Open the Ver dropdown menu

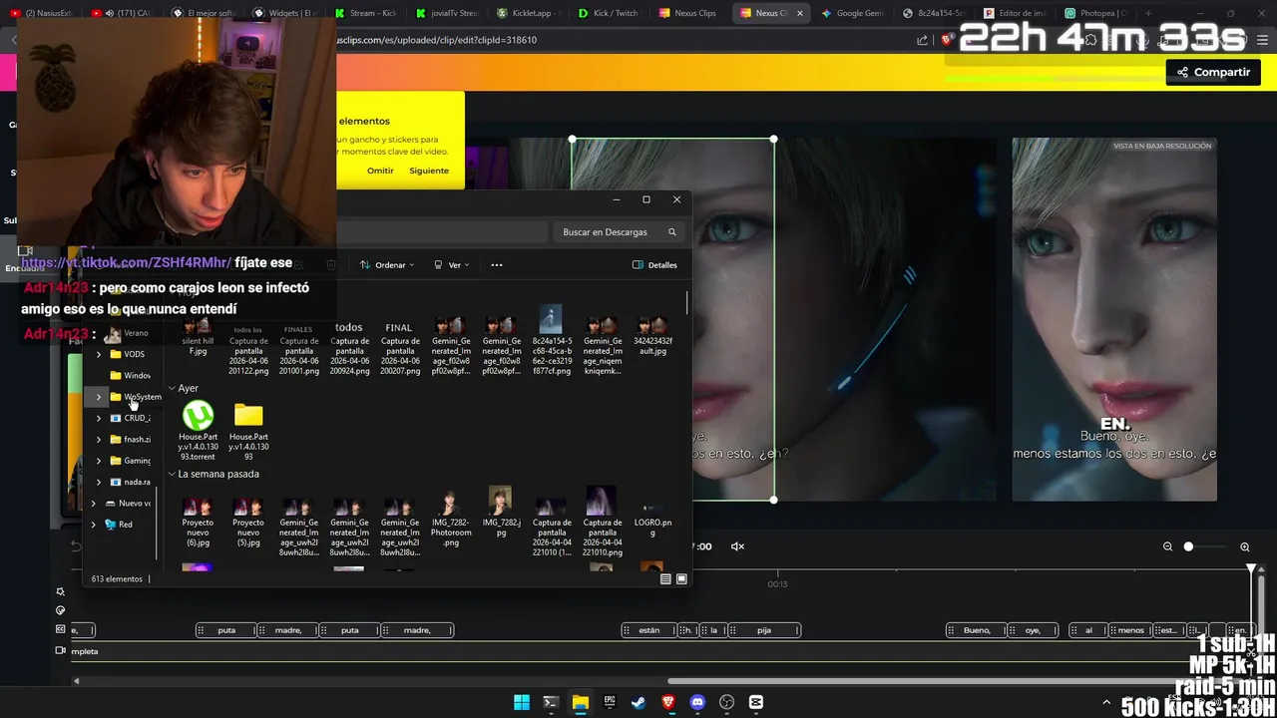pyautogui.click(x=452, y=265)
